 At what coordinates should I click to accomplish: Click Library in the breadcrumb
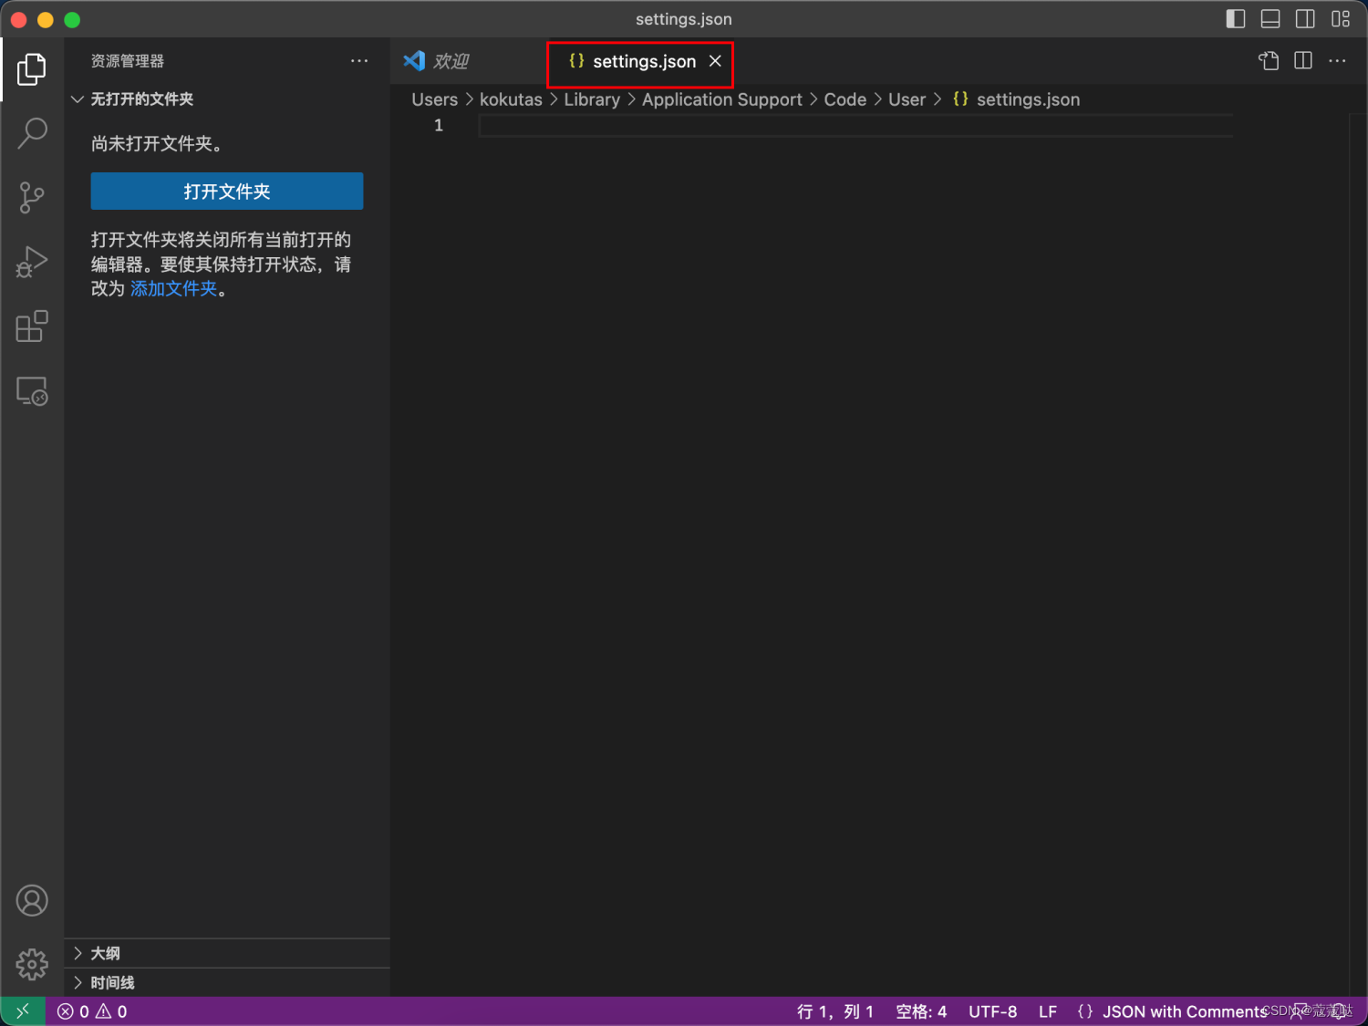pyautogui.click(x=592, y=99)
